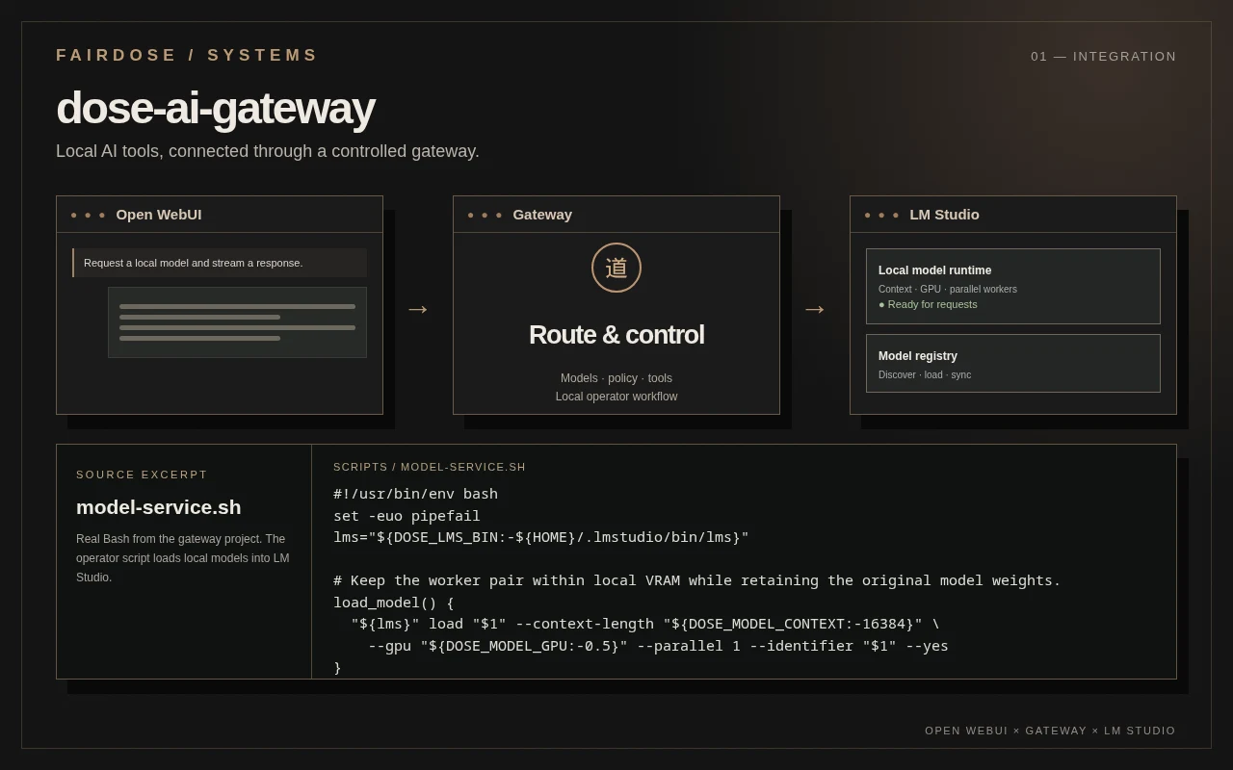This screenshot has height=770, width=1233.
Task: Click the LM Studio panel title
Action: tap(944, 215)
